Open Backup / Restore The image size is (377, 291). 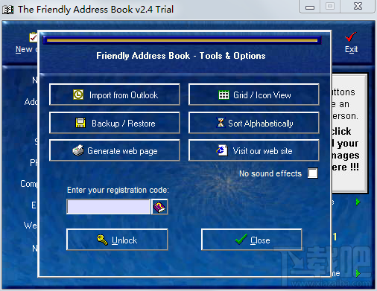coord(115,123)
